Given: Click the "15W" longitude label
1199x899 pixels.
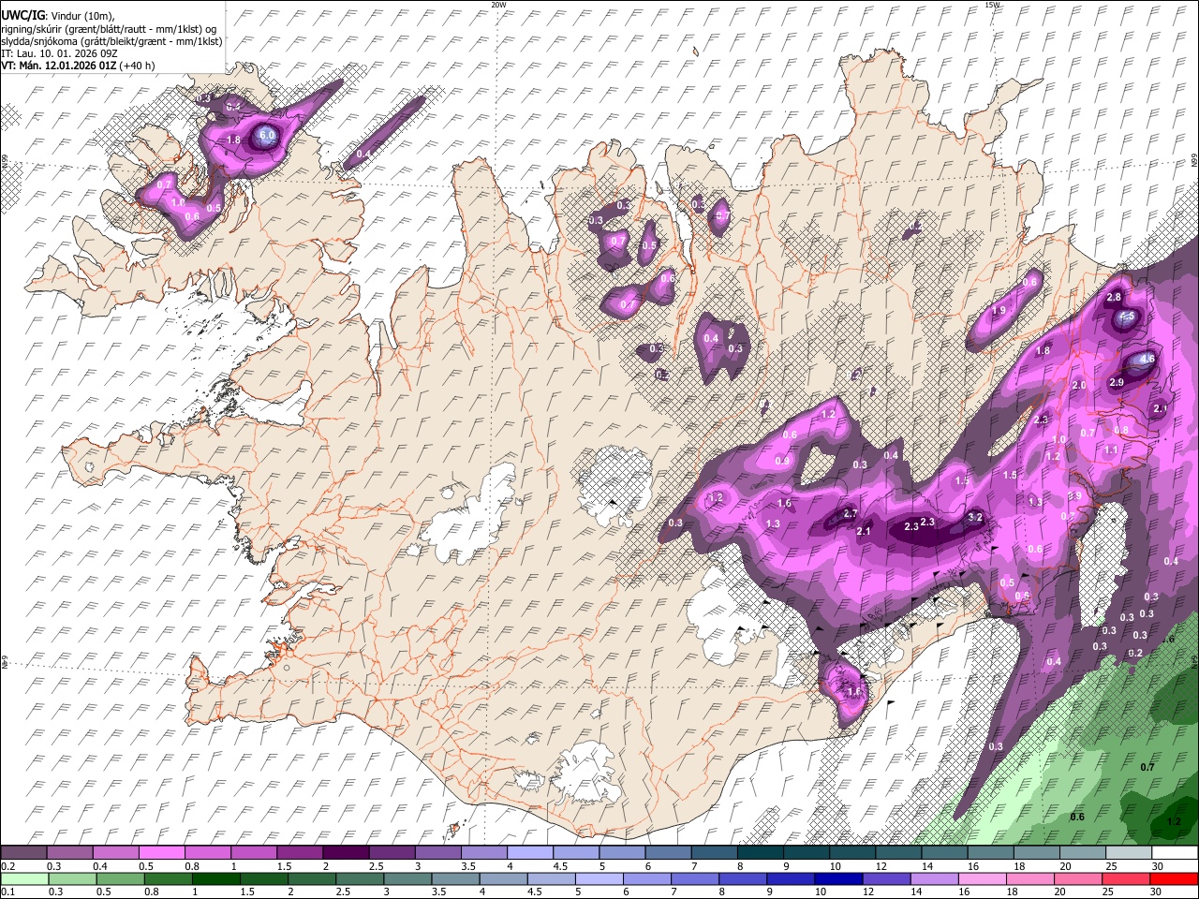Looking at the screenshot, I should click(992, 5).
